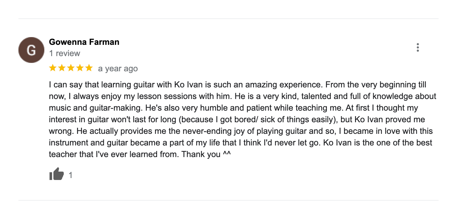457x219 pixels.
Task: Click the 'a year ago' timestamp
Action: click(118, 68)
